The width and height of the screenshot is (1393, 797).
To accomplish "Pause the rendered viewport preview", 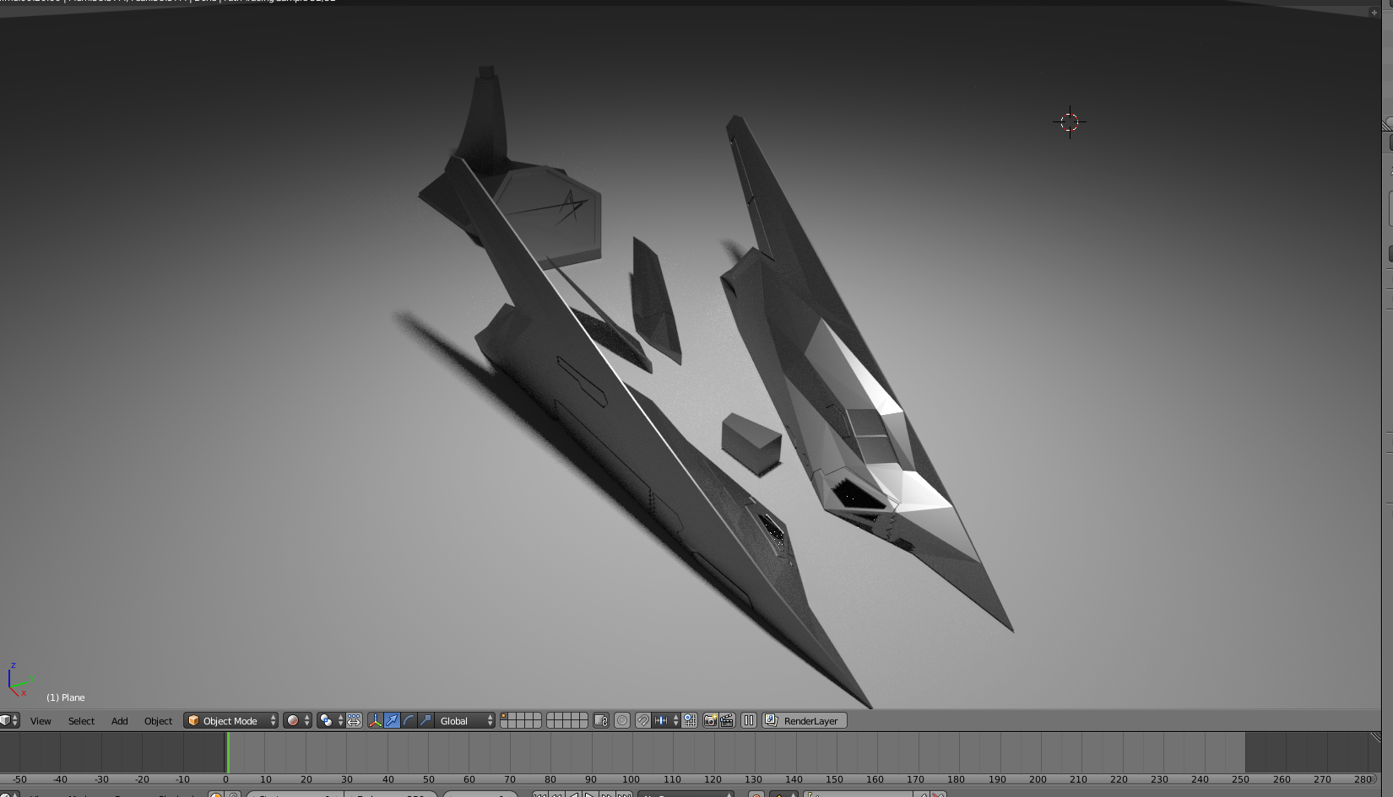I will click(749, 720).
